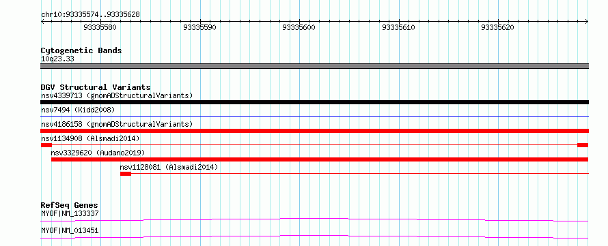Click ruler position label 93335590
The width and height of the screenshot is (608, 246).
click(x=199, y=27)
